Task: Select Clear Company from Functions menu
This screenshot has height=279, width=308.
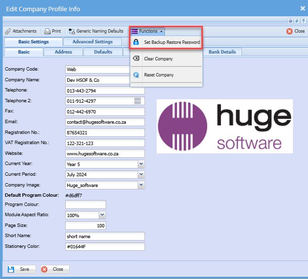Action: (x=166, y=58)
